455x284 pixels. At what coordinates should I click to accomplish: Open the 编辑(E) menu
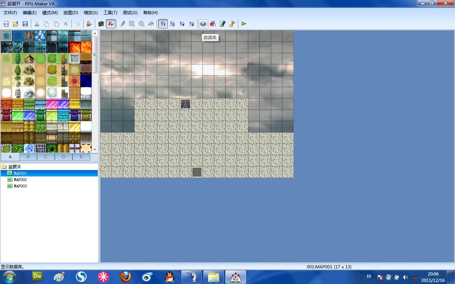(x=30, y=13)
